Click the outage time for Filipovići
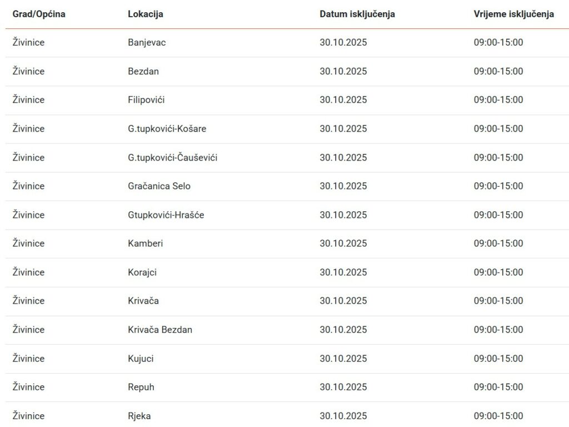 tap(498, 100)
